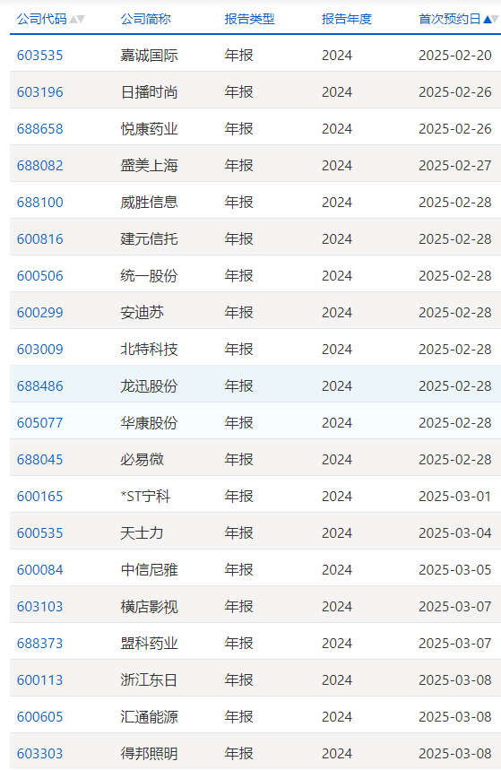Screen dimensions: 501x770
Task: Select company name 安迪苏
Action: pyautogui.click(x=142, y=313)
